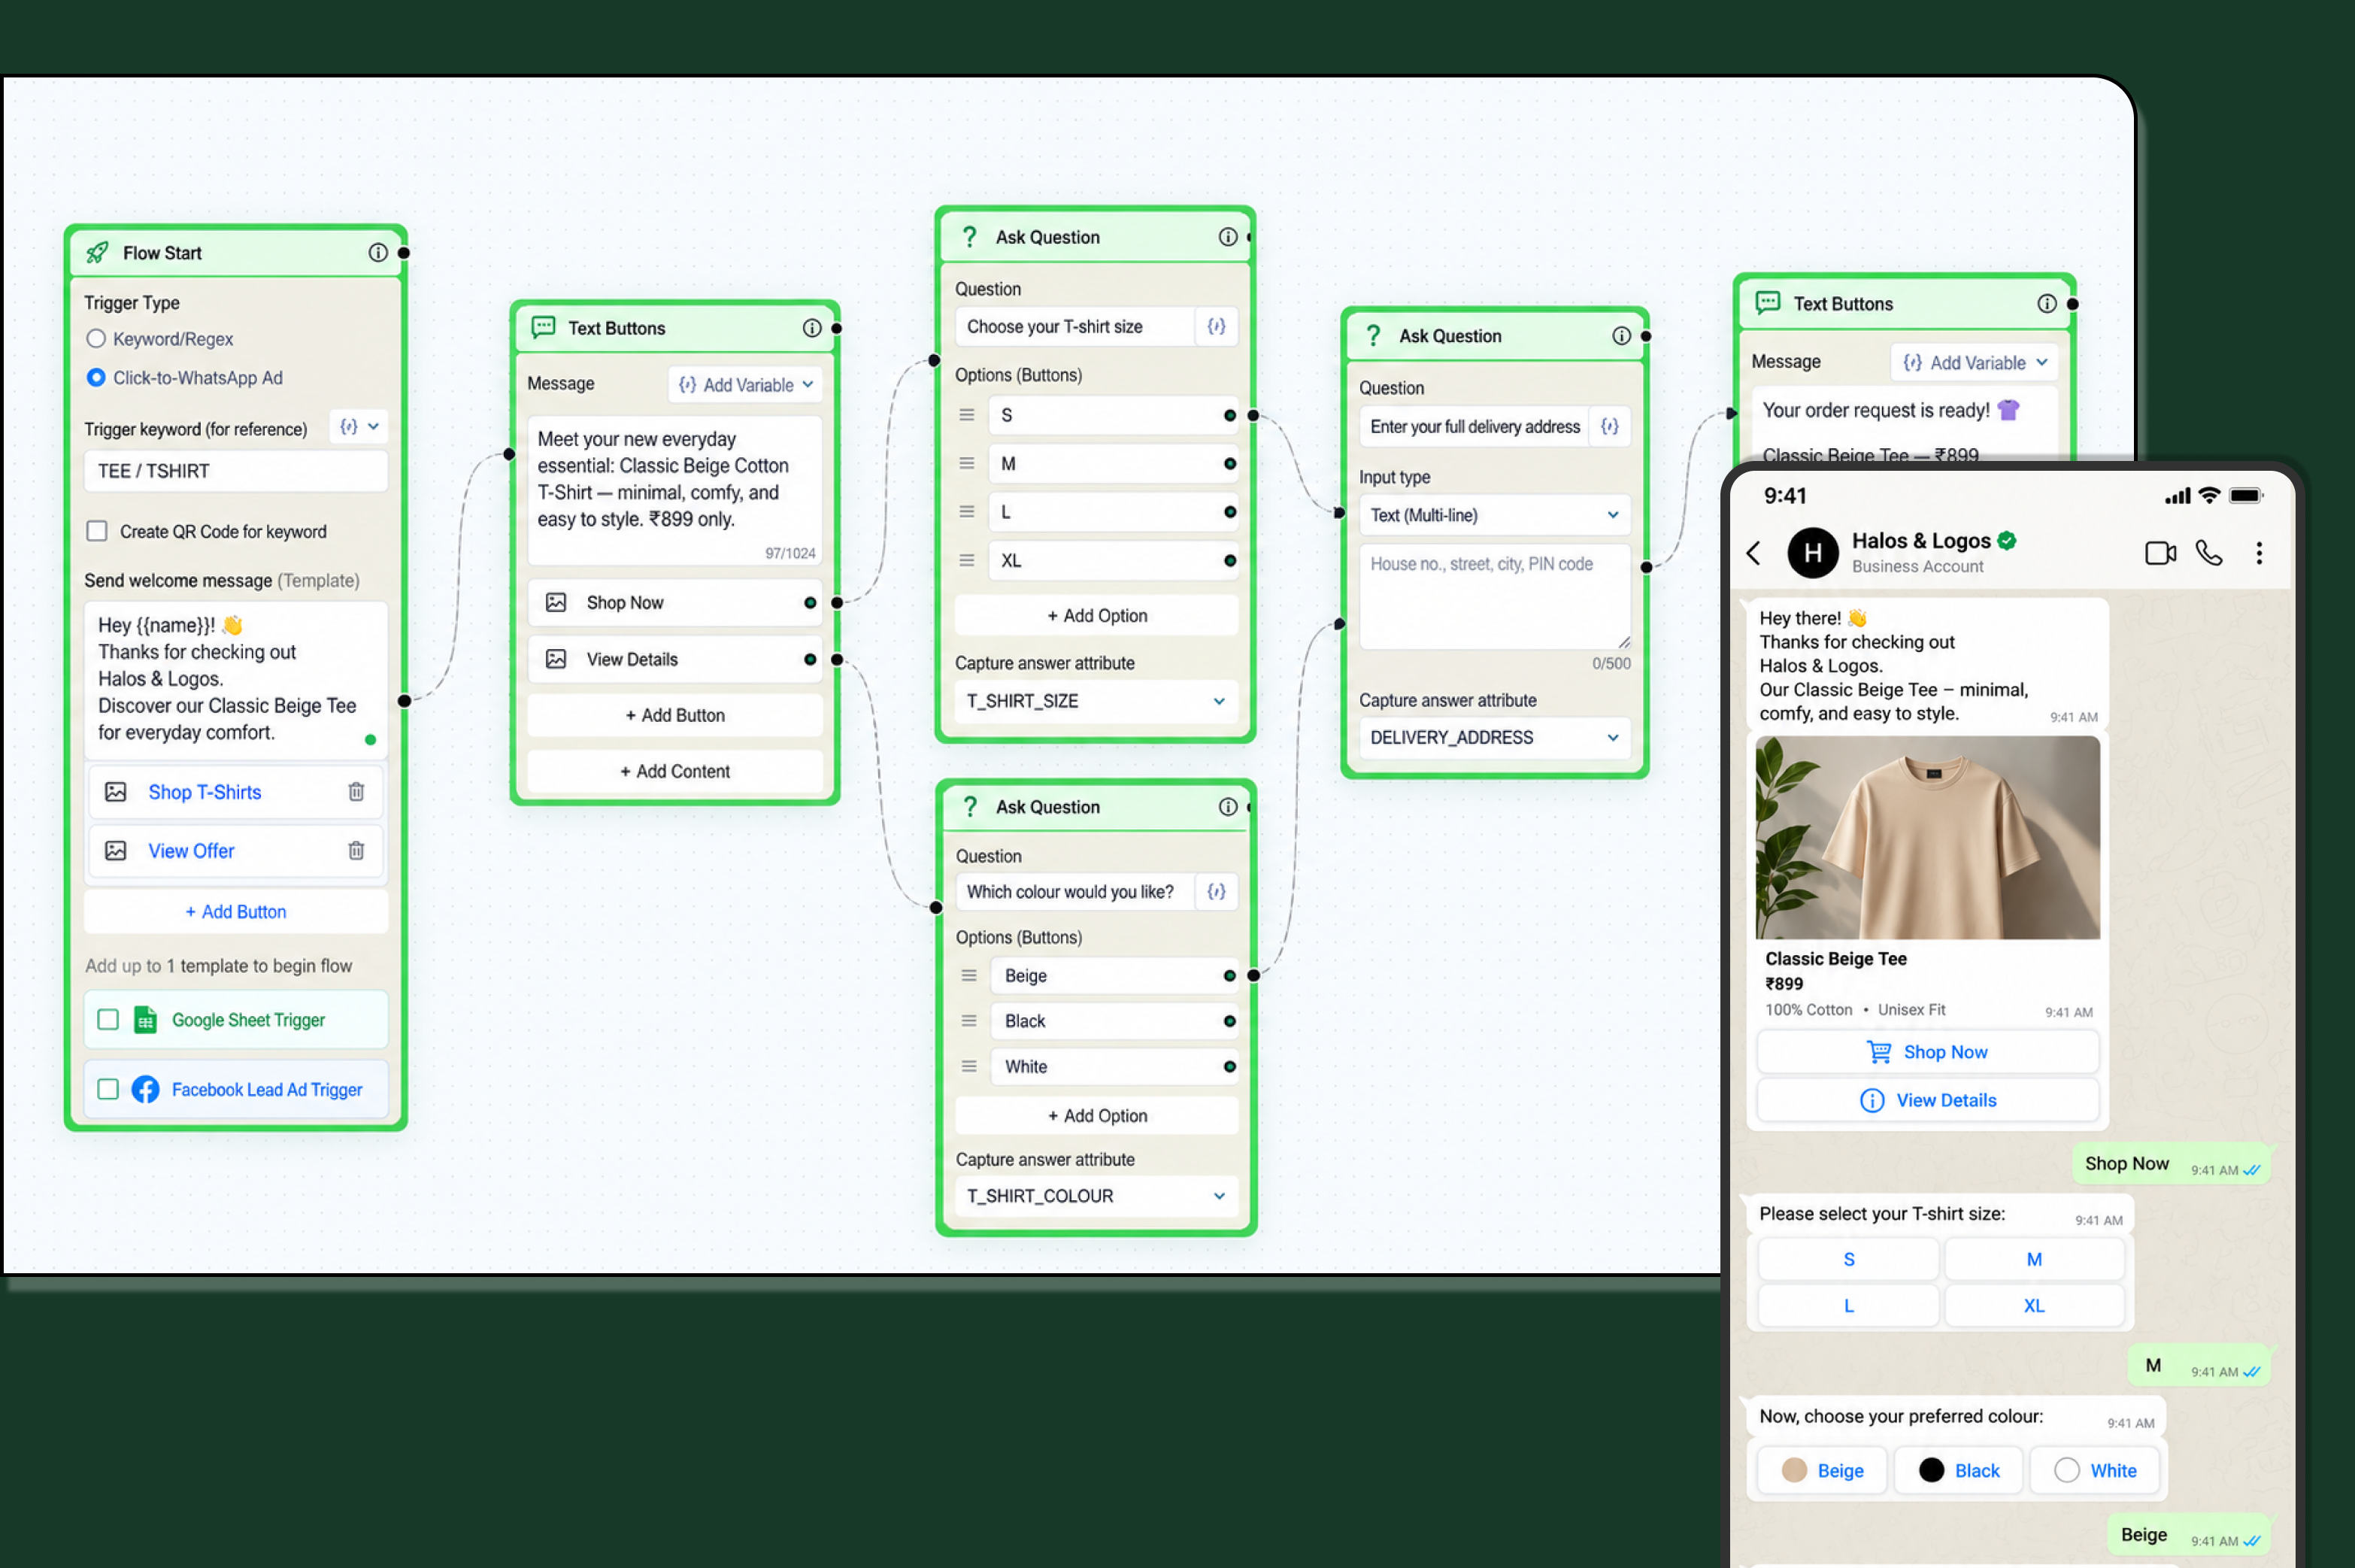Click + Add Option under size options
Viewport: 2355px width, 1568px height.
pyautogui.click(x=1096, y=616)
